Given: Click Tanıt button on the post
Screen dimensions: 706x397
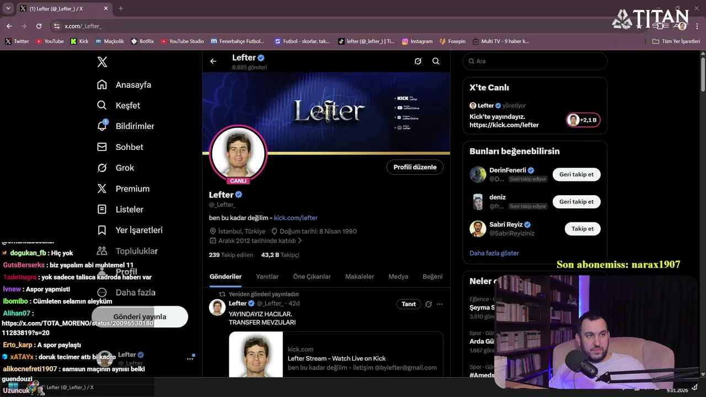Looking at the screenshot, I should (x=409, y=304).
